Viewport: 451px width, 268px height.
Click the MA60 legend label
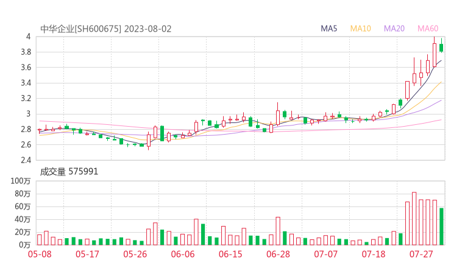pyautogui.click(x=428, y=29)
